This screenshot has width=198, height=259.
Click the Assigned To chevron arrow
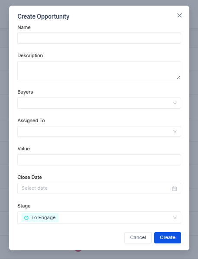coord(175,132)
